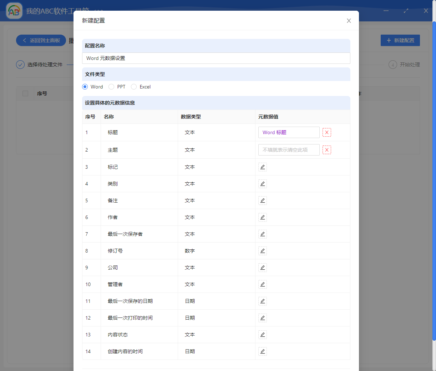The height and width of the screenshot is (371, 436).
Task: Edit the 内容状态 value
Action: pyautogui.click(x=263, y=334)
